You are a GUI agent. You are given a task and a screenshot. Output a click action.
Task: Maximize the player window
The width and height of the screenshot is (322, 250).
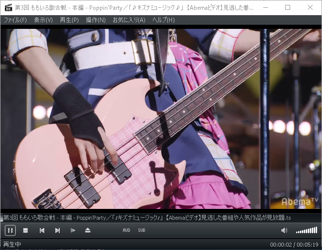point(288,7)
